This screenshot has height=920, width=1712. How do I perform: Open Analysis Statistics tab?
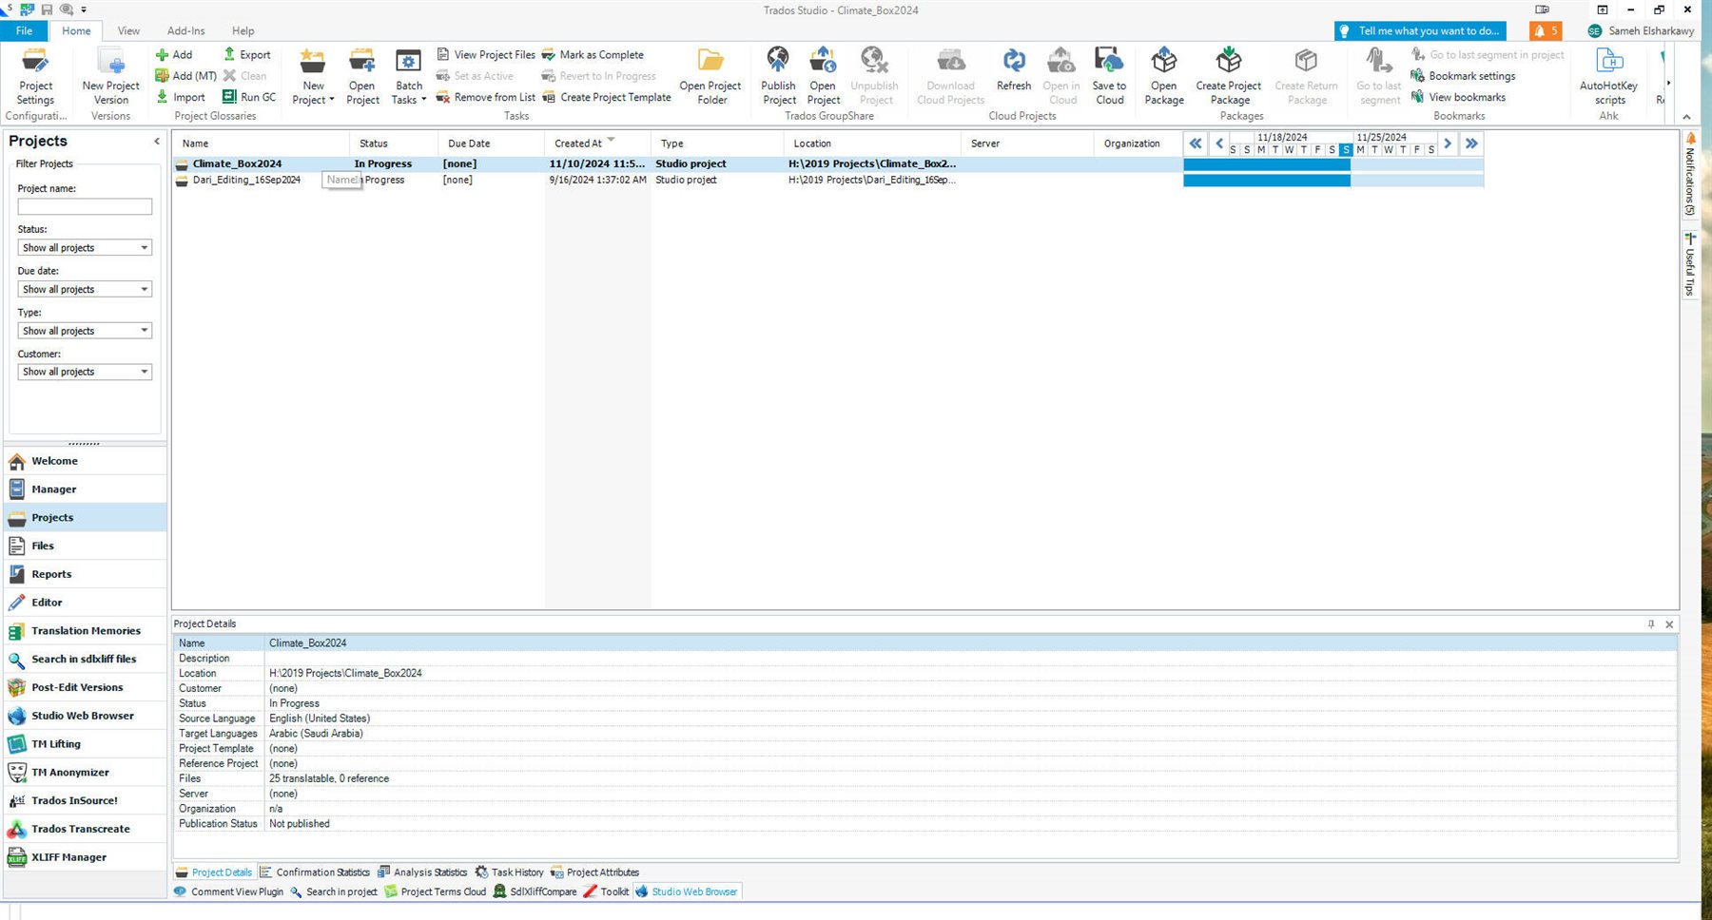(x=422, y=872)
